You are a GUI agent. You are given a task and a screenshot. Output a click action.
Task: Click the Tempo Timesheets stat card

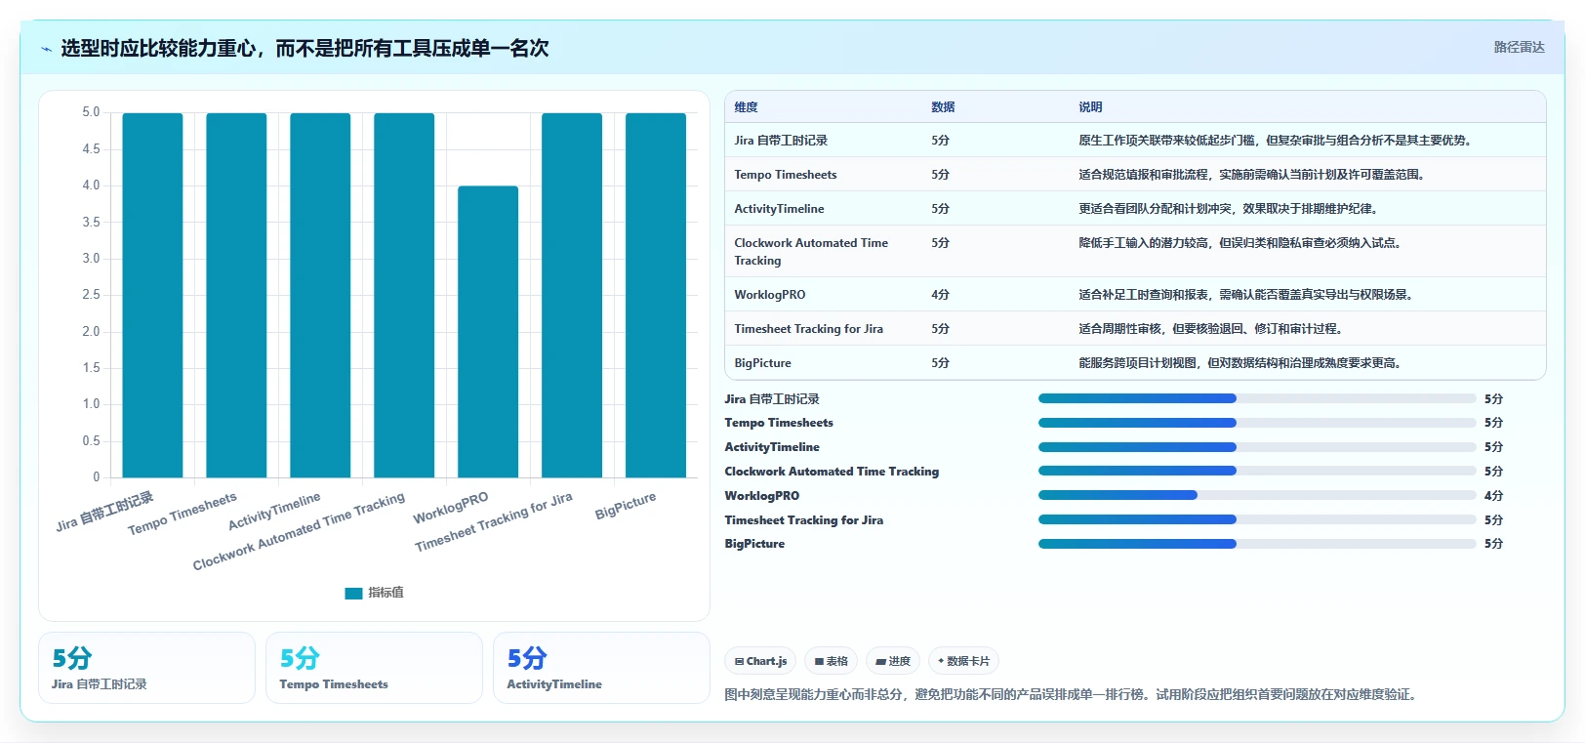(374, 668)
